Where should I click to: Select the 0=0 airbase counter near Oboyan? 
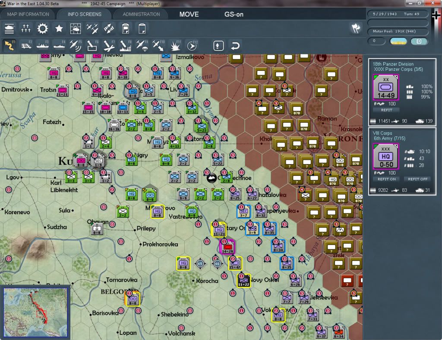(97, 229)
